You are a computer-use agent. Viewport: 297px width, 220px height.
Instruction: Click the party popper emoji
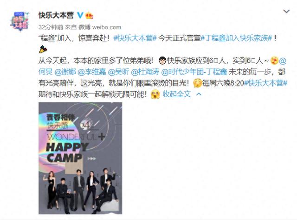(43, 50)
